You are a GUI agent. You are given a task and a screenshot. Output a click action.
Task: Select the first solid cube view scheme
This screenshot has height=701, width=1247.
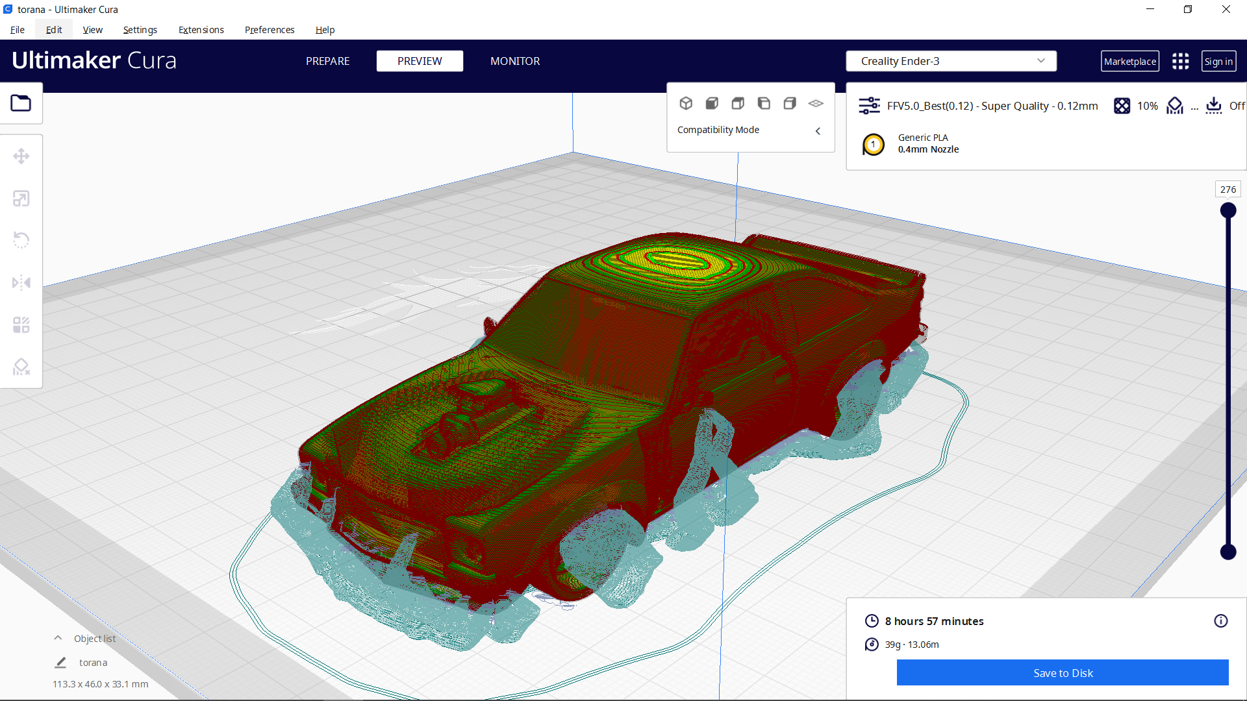pos(686,103)
